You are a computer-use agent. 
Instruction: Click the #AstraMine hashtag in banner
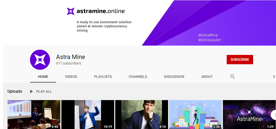pyautogui.click(x=208, y=35)
